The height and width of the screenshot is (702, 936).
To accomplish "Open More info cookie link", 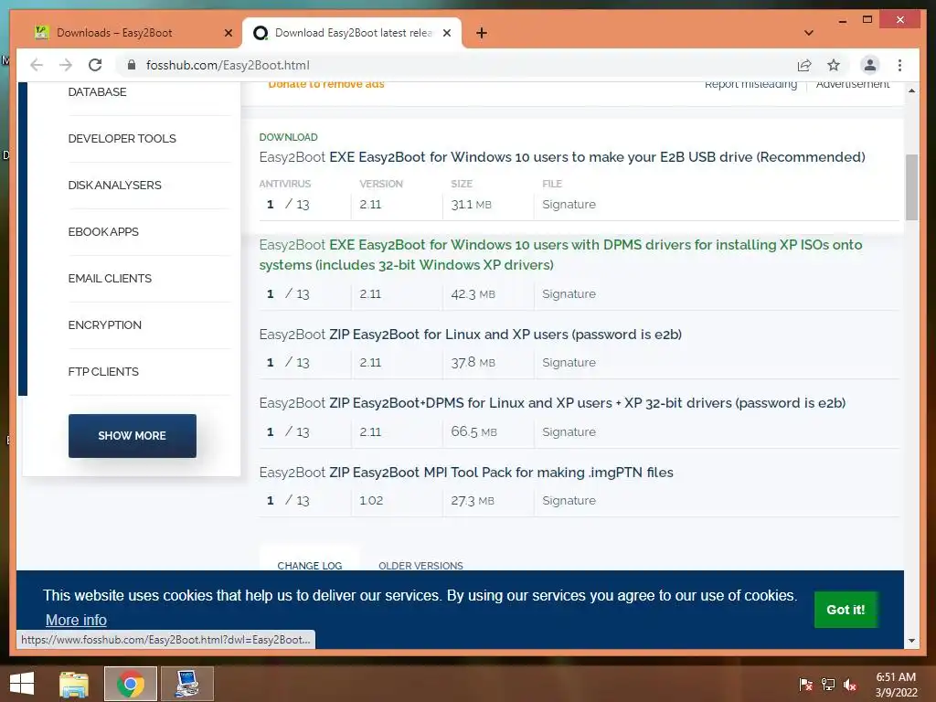I will [77, 620].
